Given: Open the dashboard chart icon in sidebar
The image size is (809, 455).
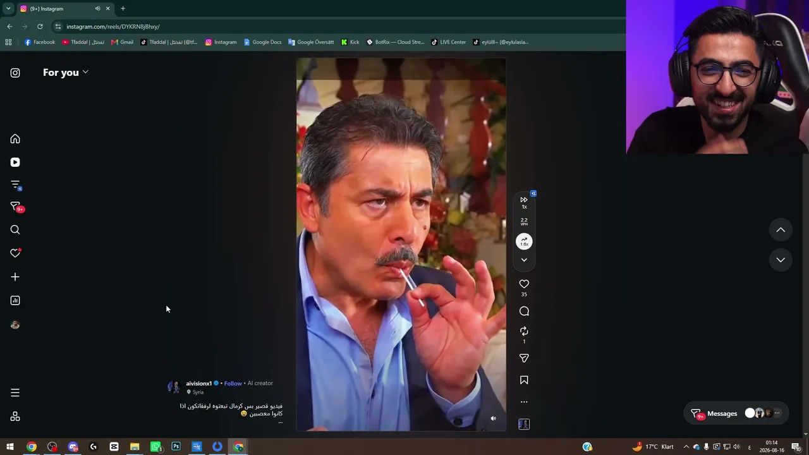Looking at the screenshot, I should 15,301.
